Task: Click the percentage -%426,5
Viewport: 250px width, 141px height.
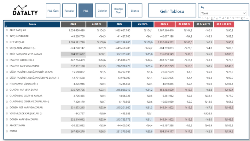Action: pos(207,113)
